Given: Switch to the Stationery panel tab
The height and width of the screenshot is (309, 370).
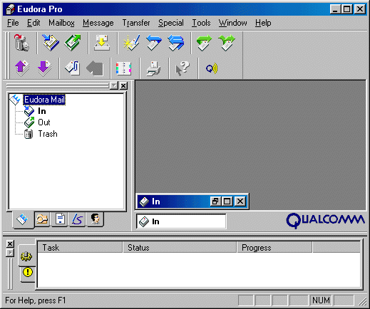Looking at the screenshot, I should (60, 219).
